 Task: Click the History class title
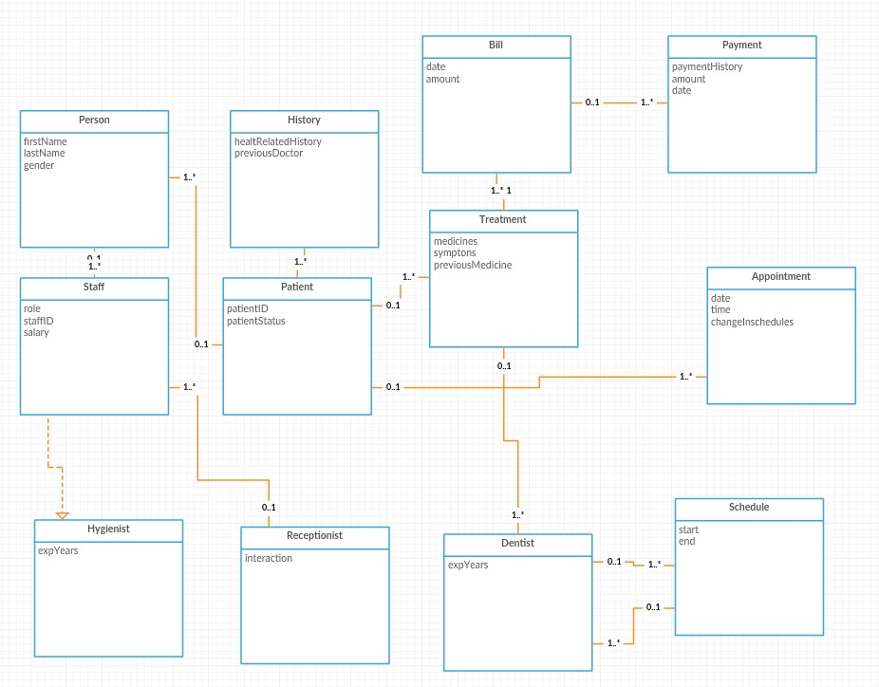303,121
